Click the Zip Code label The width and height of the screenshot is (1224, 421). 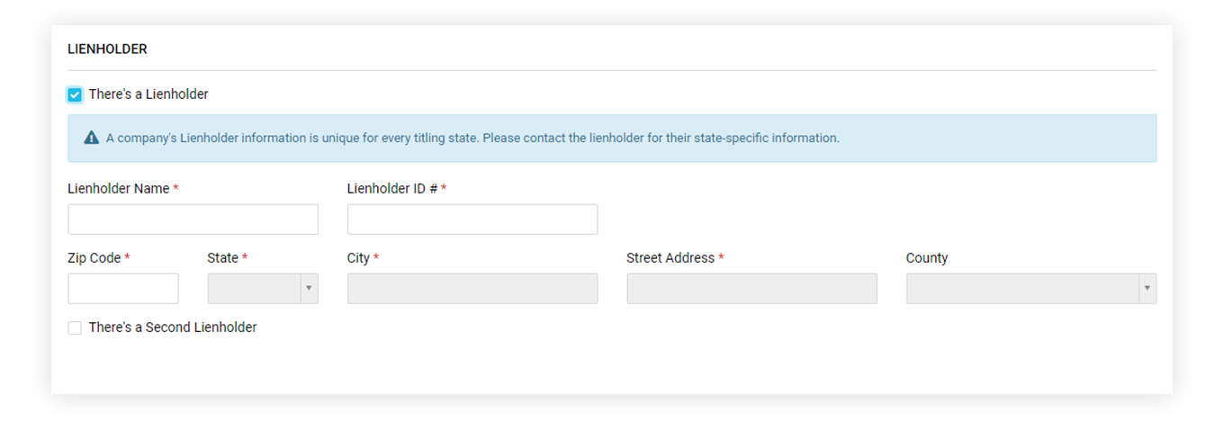pos(94,258)
